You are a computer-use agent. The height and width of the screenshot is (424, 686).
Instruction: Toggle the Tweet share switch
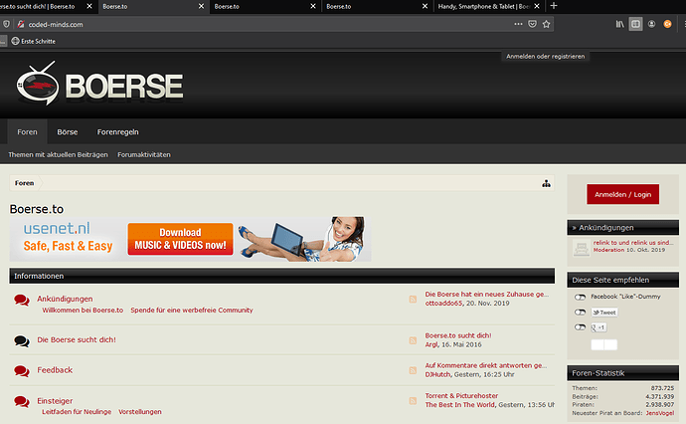[581, 313]
